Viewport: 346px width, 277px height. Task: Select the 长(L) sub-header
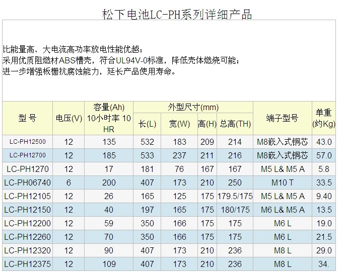[148, 124]
